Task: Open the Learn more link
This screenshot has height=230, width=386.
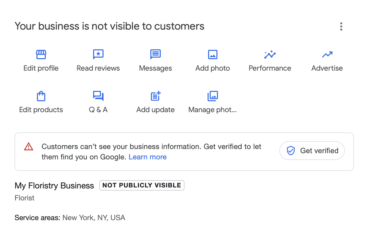Action: point(147,157)
